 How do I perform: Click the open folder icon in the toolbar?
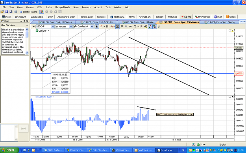click(2, 12)
